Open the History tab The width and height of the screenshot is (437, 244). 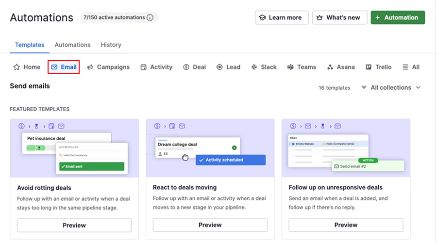click(111, 45)
